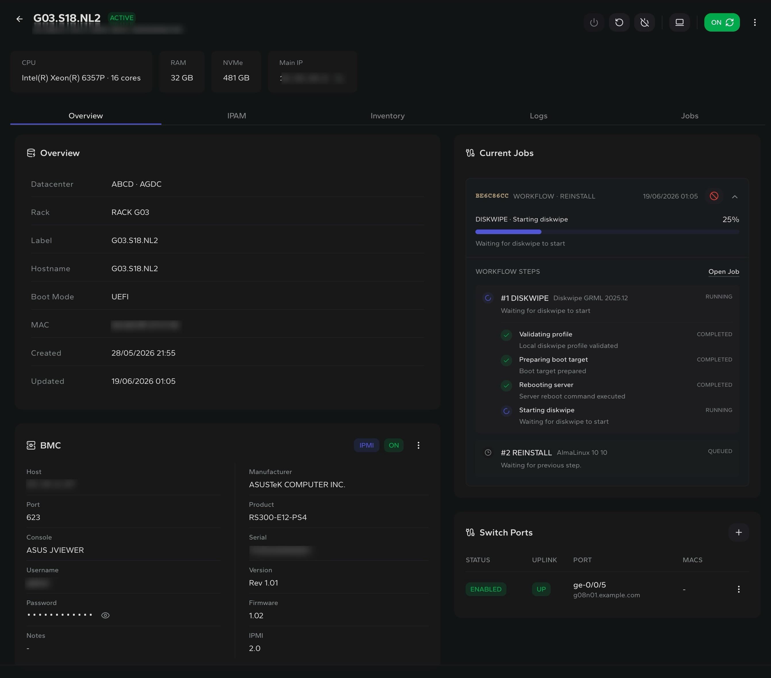
Task: Open the console monitor icon
Action: pyautogui.click(x=679, y=23)
